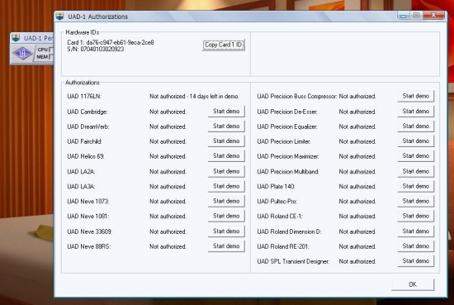Click the MEM meter label in meter window

tap(42, 57)
